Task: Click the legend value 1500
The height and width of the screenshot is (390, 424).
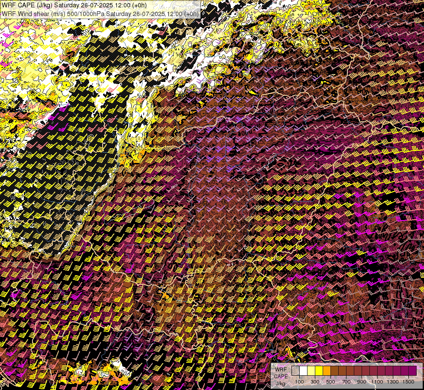Action: (x=408, y=382)
